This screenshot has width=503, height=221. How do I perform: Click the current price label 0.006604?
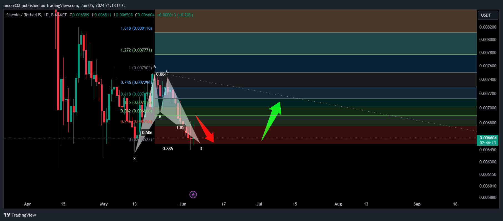pyautogui.click(x=488, y=138)
